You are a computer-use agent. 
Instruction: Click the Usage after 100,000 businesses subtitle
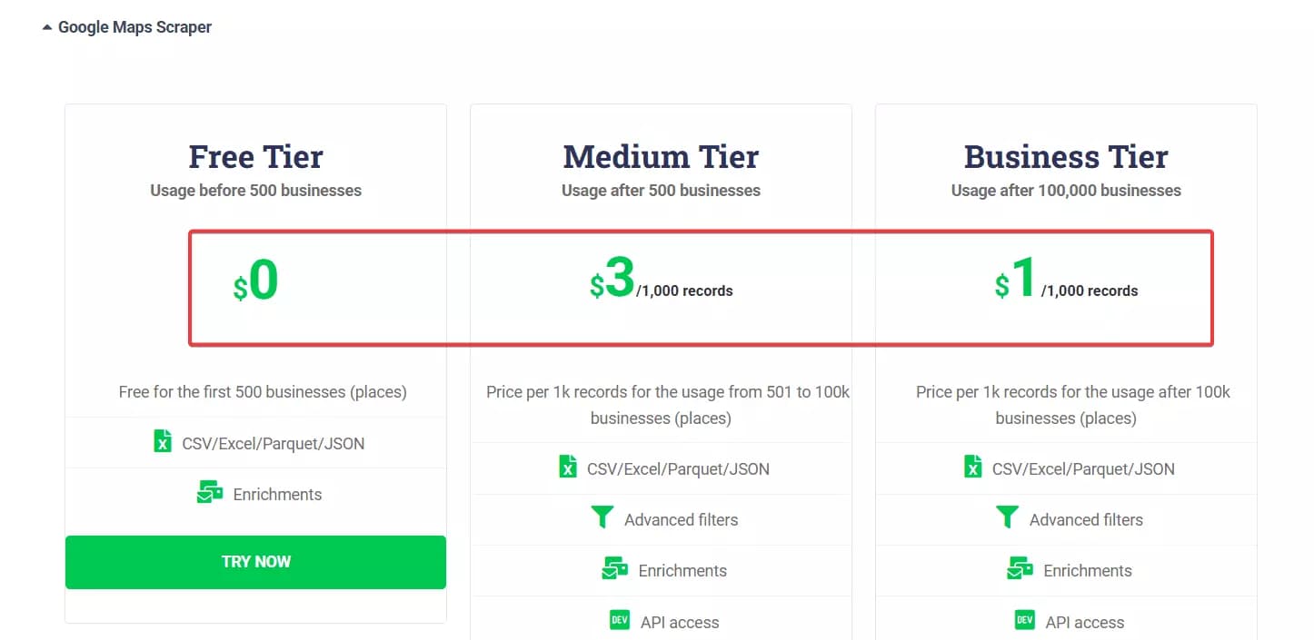[1065, 191]
